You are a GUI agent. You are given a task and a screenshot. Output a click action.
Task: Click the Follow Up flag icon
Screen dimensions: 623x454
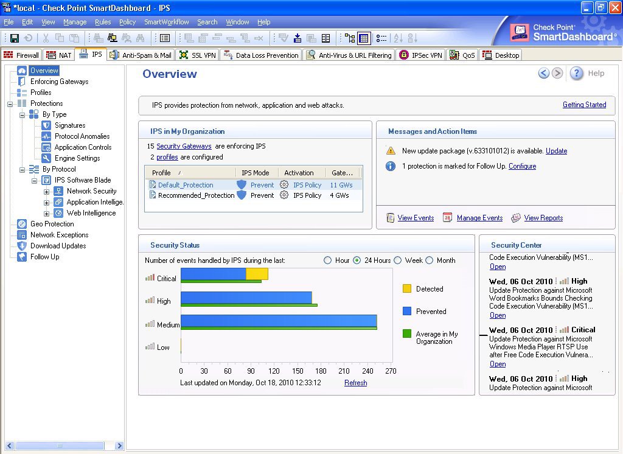[22, 257]
